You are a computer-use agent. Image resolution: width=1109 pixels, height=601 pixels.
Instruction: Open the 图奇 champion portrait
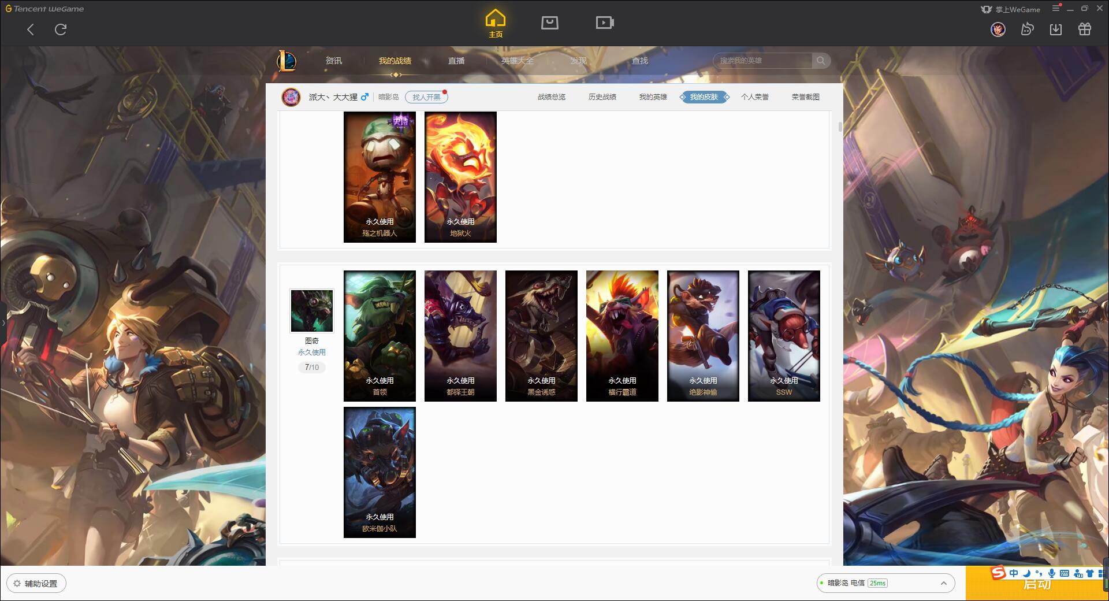point(312,311)
